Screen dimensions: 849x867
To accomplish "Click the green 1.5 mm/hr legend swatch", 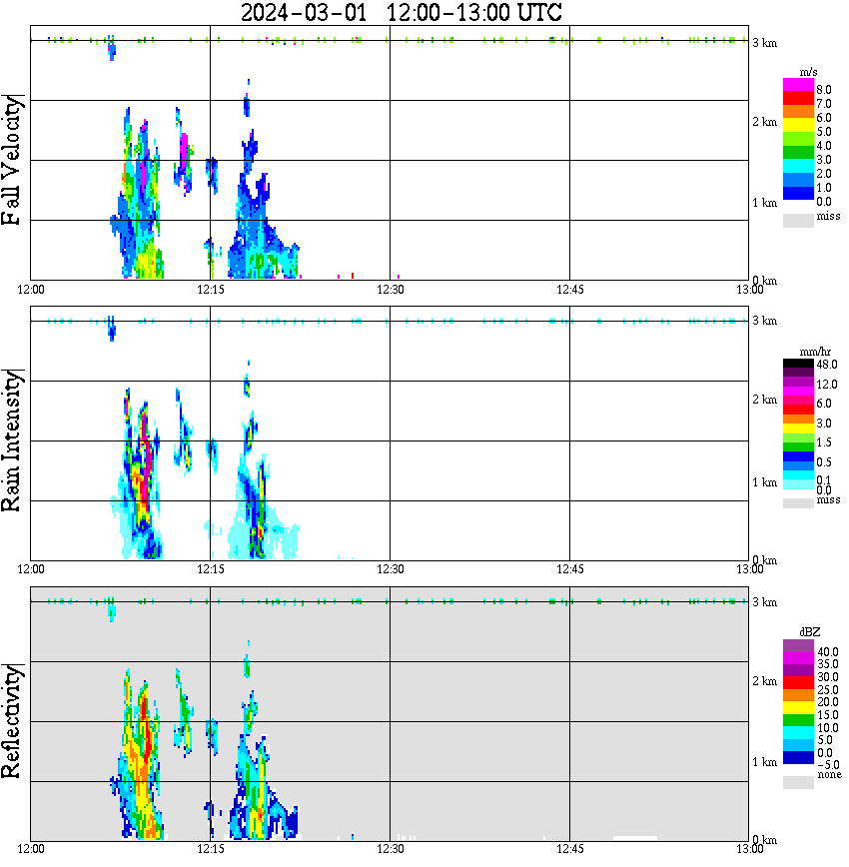I will click(x=798, y=446).
